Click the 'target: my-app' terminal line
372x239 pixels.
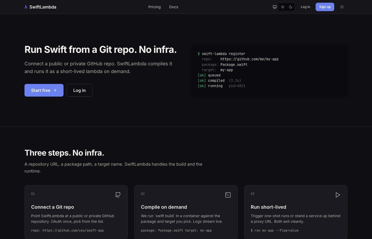click(x=217, y=70)
